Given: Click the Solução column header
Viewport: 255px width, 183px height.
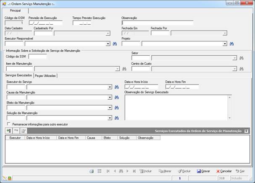Looking at the screenshot, I should (x=127, y=138).
